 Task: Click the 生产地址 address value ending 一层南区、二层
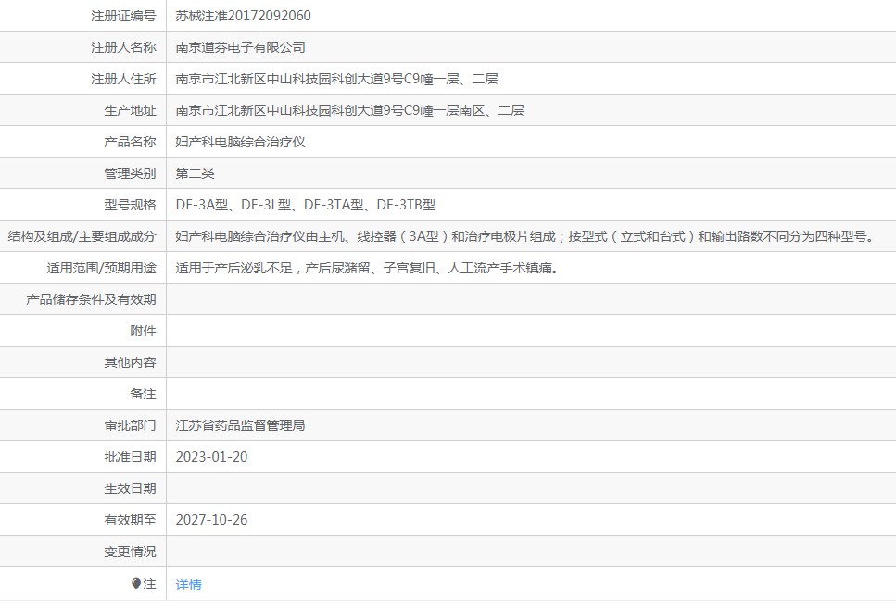349,110
